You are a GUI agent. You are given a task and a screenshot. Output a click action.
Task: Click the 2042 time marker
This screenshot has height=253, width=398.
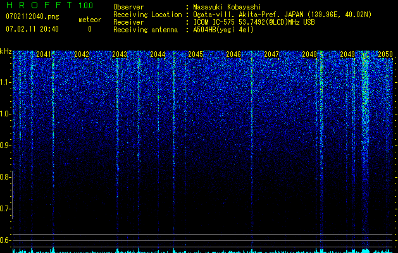point(82,54)
